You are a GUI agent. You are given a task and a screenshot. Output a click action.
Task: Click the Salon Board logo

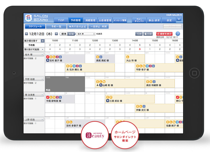[x=37, y=18]
